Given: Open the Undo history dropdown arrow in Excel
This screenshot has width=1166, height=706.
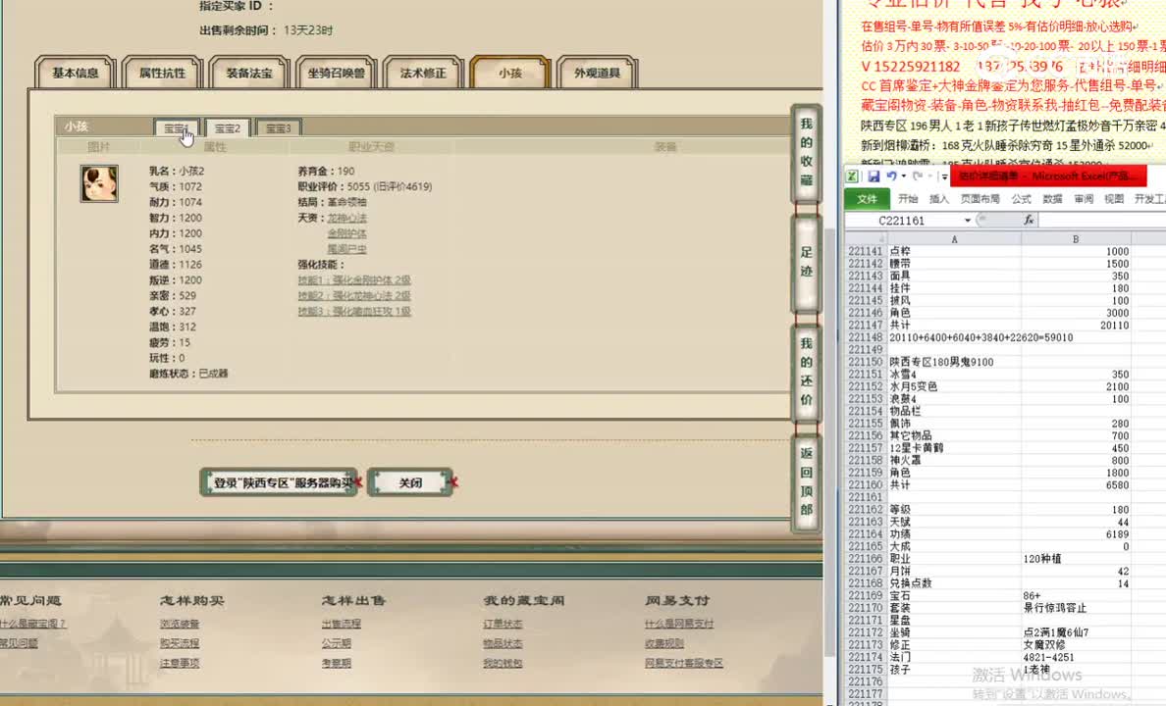Looking at the screenshot, I should click(x=904, y=176).
